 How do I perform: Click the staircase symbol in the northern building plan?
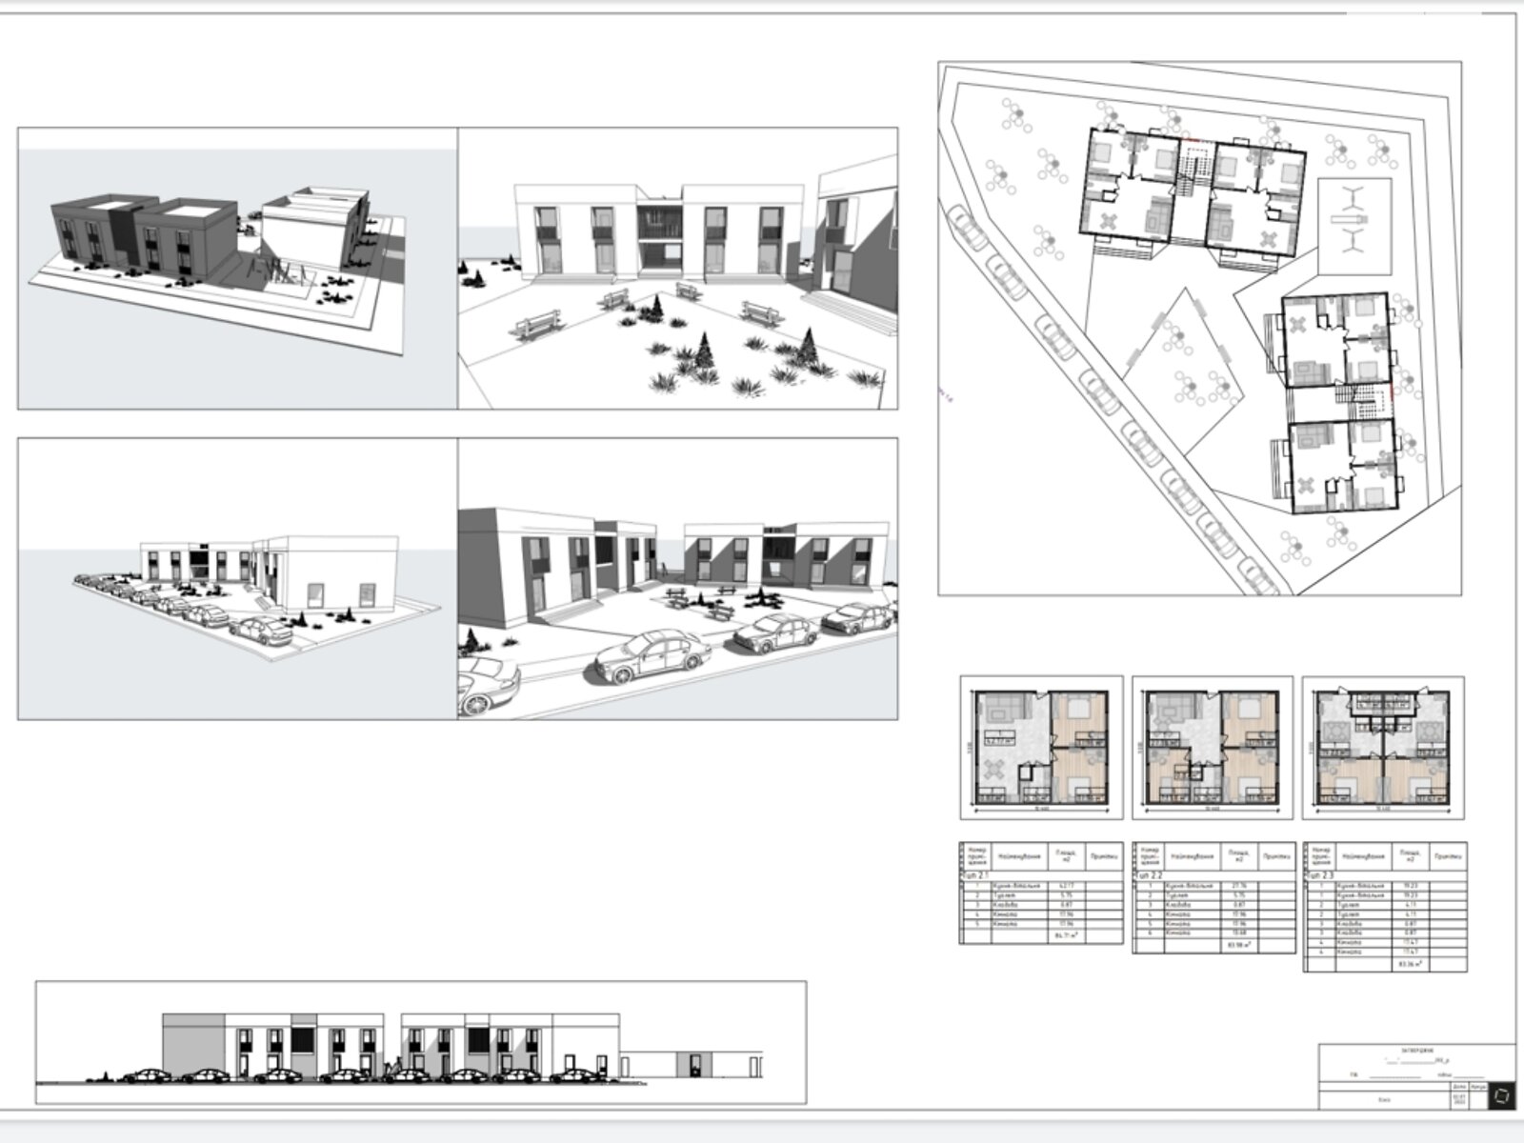point(1193,169)
